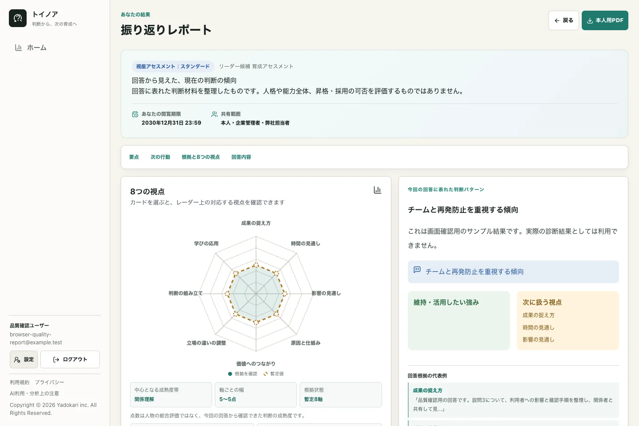Click the left arrow icon in 戻る

(557, 20)
